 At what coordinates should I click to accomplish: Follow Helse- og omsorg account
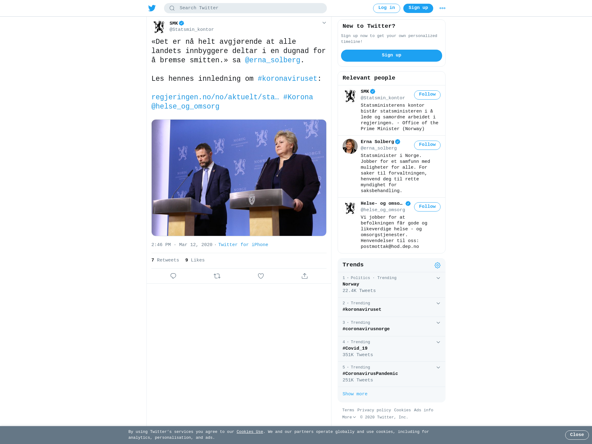(x=427, y=207)
